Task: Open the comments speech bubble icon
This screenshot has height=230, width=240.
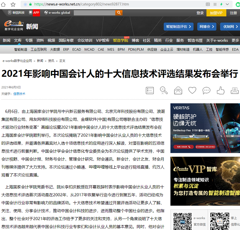Action: (206, 90)
